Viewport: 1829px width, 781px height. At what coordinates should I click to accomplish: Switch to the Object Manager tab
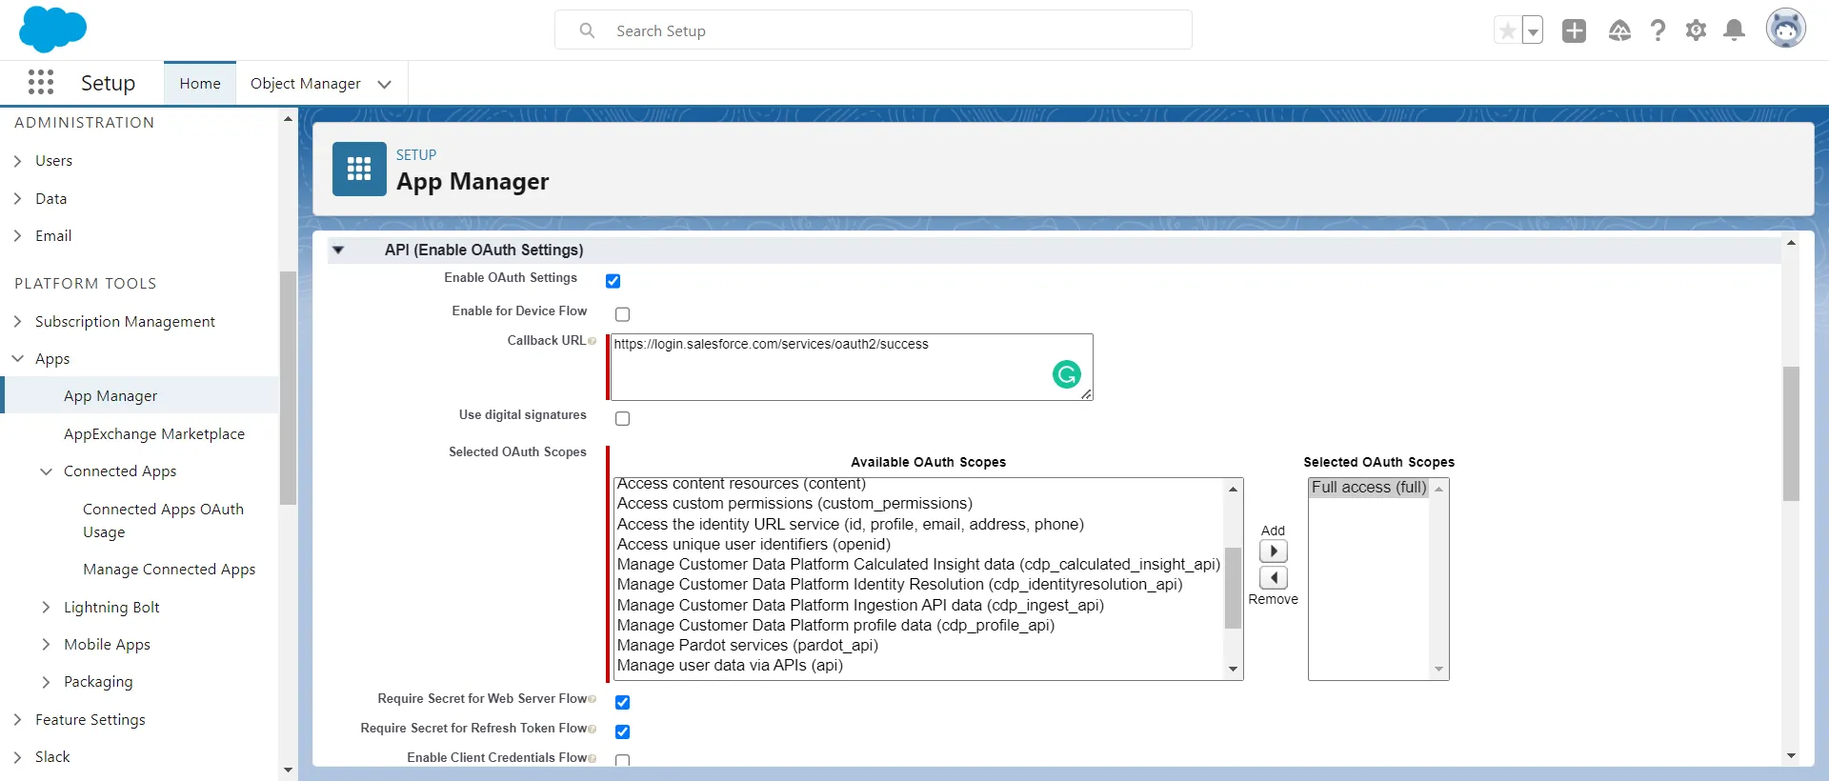tap(306, 84)
